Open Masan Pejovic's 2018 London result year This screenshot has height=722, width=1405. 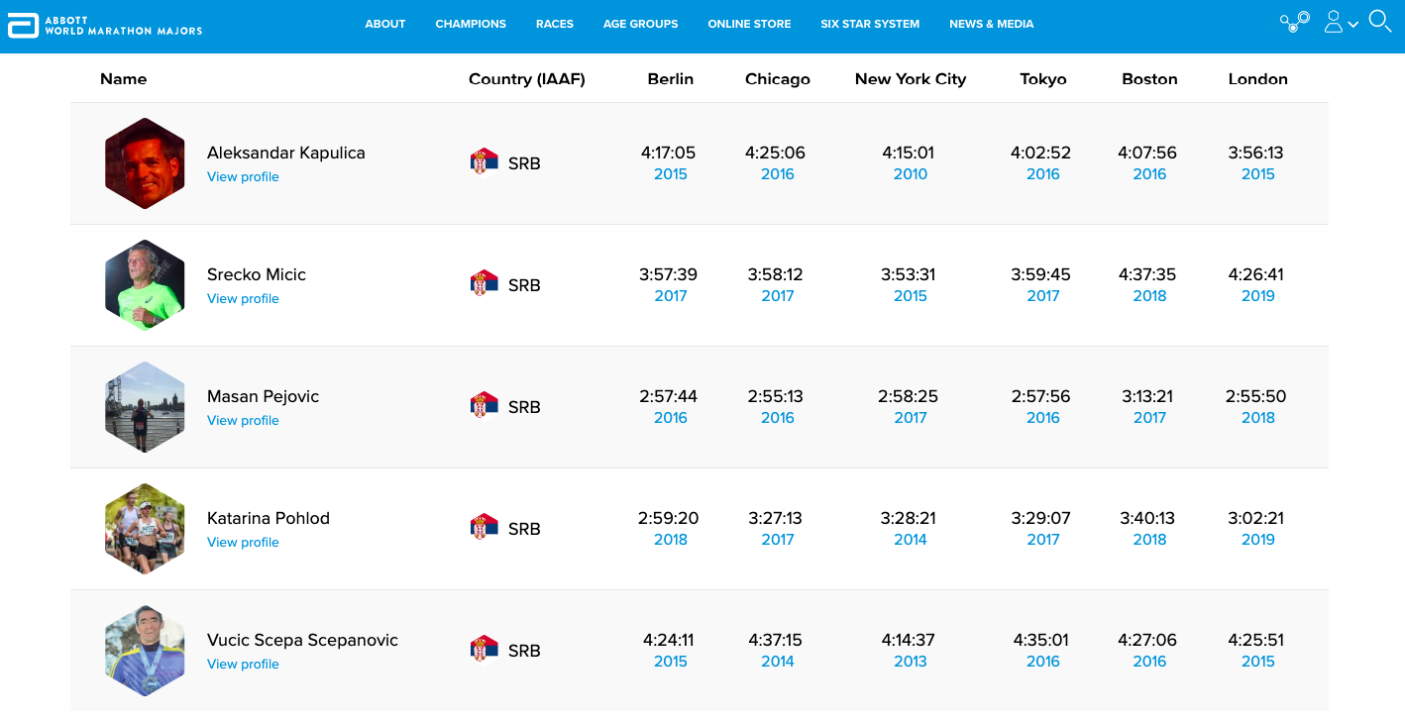pyautogui.click(x=1257, y=418)
